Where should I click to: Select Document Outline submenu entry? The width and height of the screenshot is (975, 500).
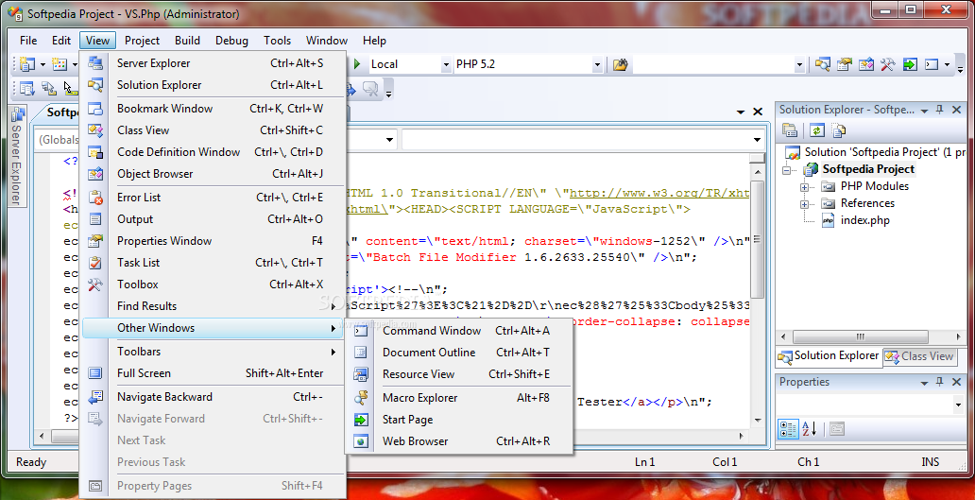point(459,353)
